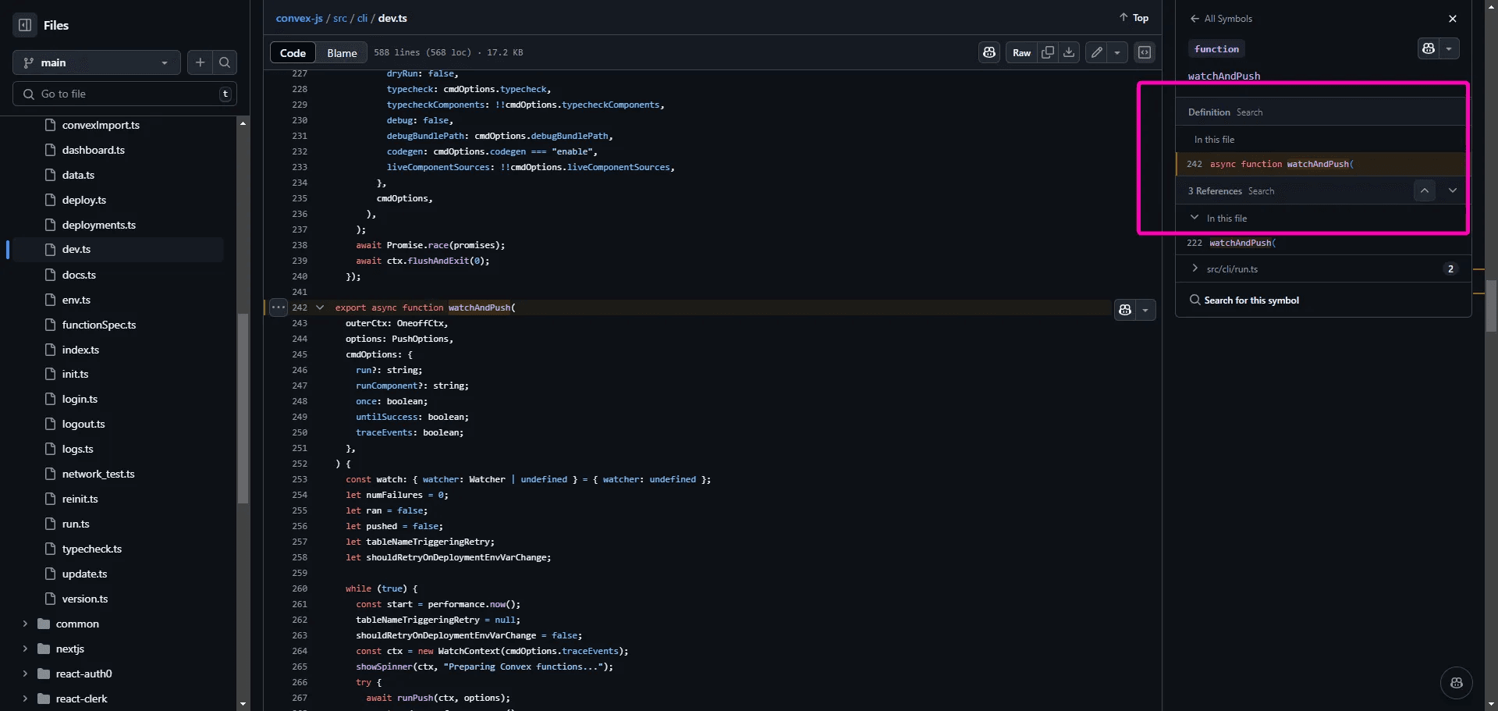
Task: Go back to All Symbols
Action: [1221, 19]
